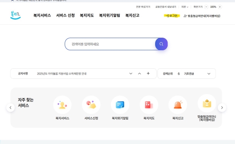235x144 pixels.
Task: Increase screen size with plus button
Action: [x=220, y=7]
